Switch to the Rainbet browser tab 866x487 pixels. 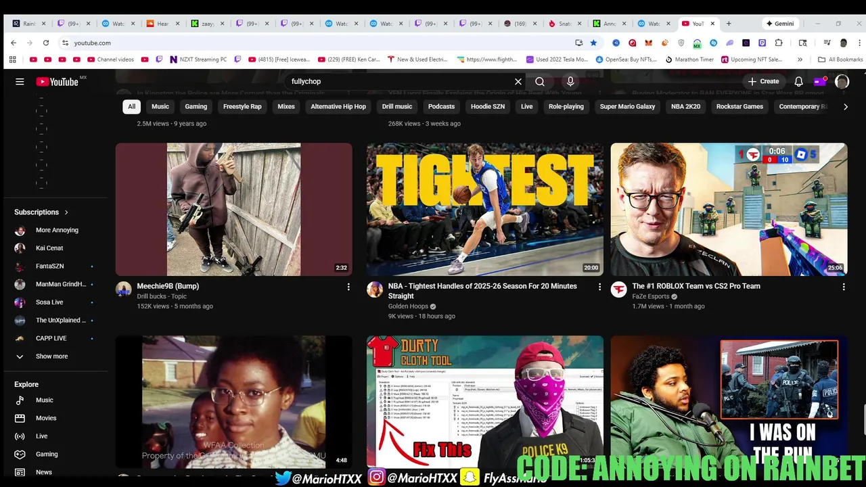(x=29, y=24)
